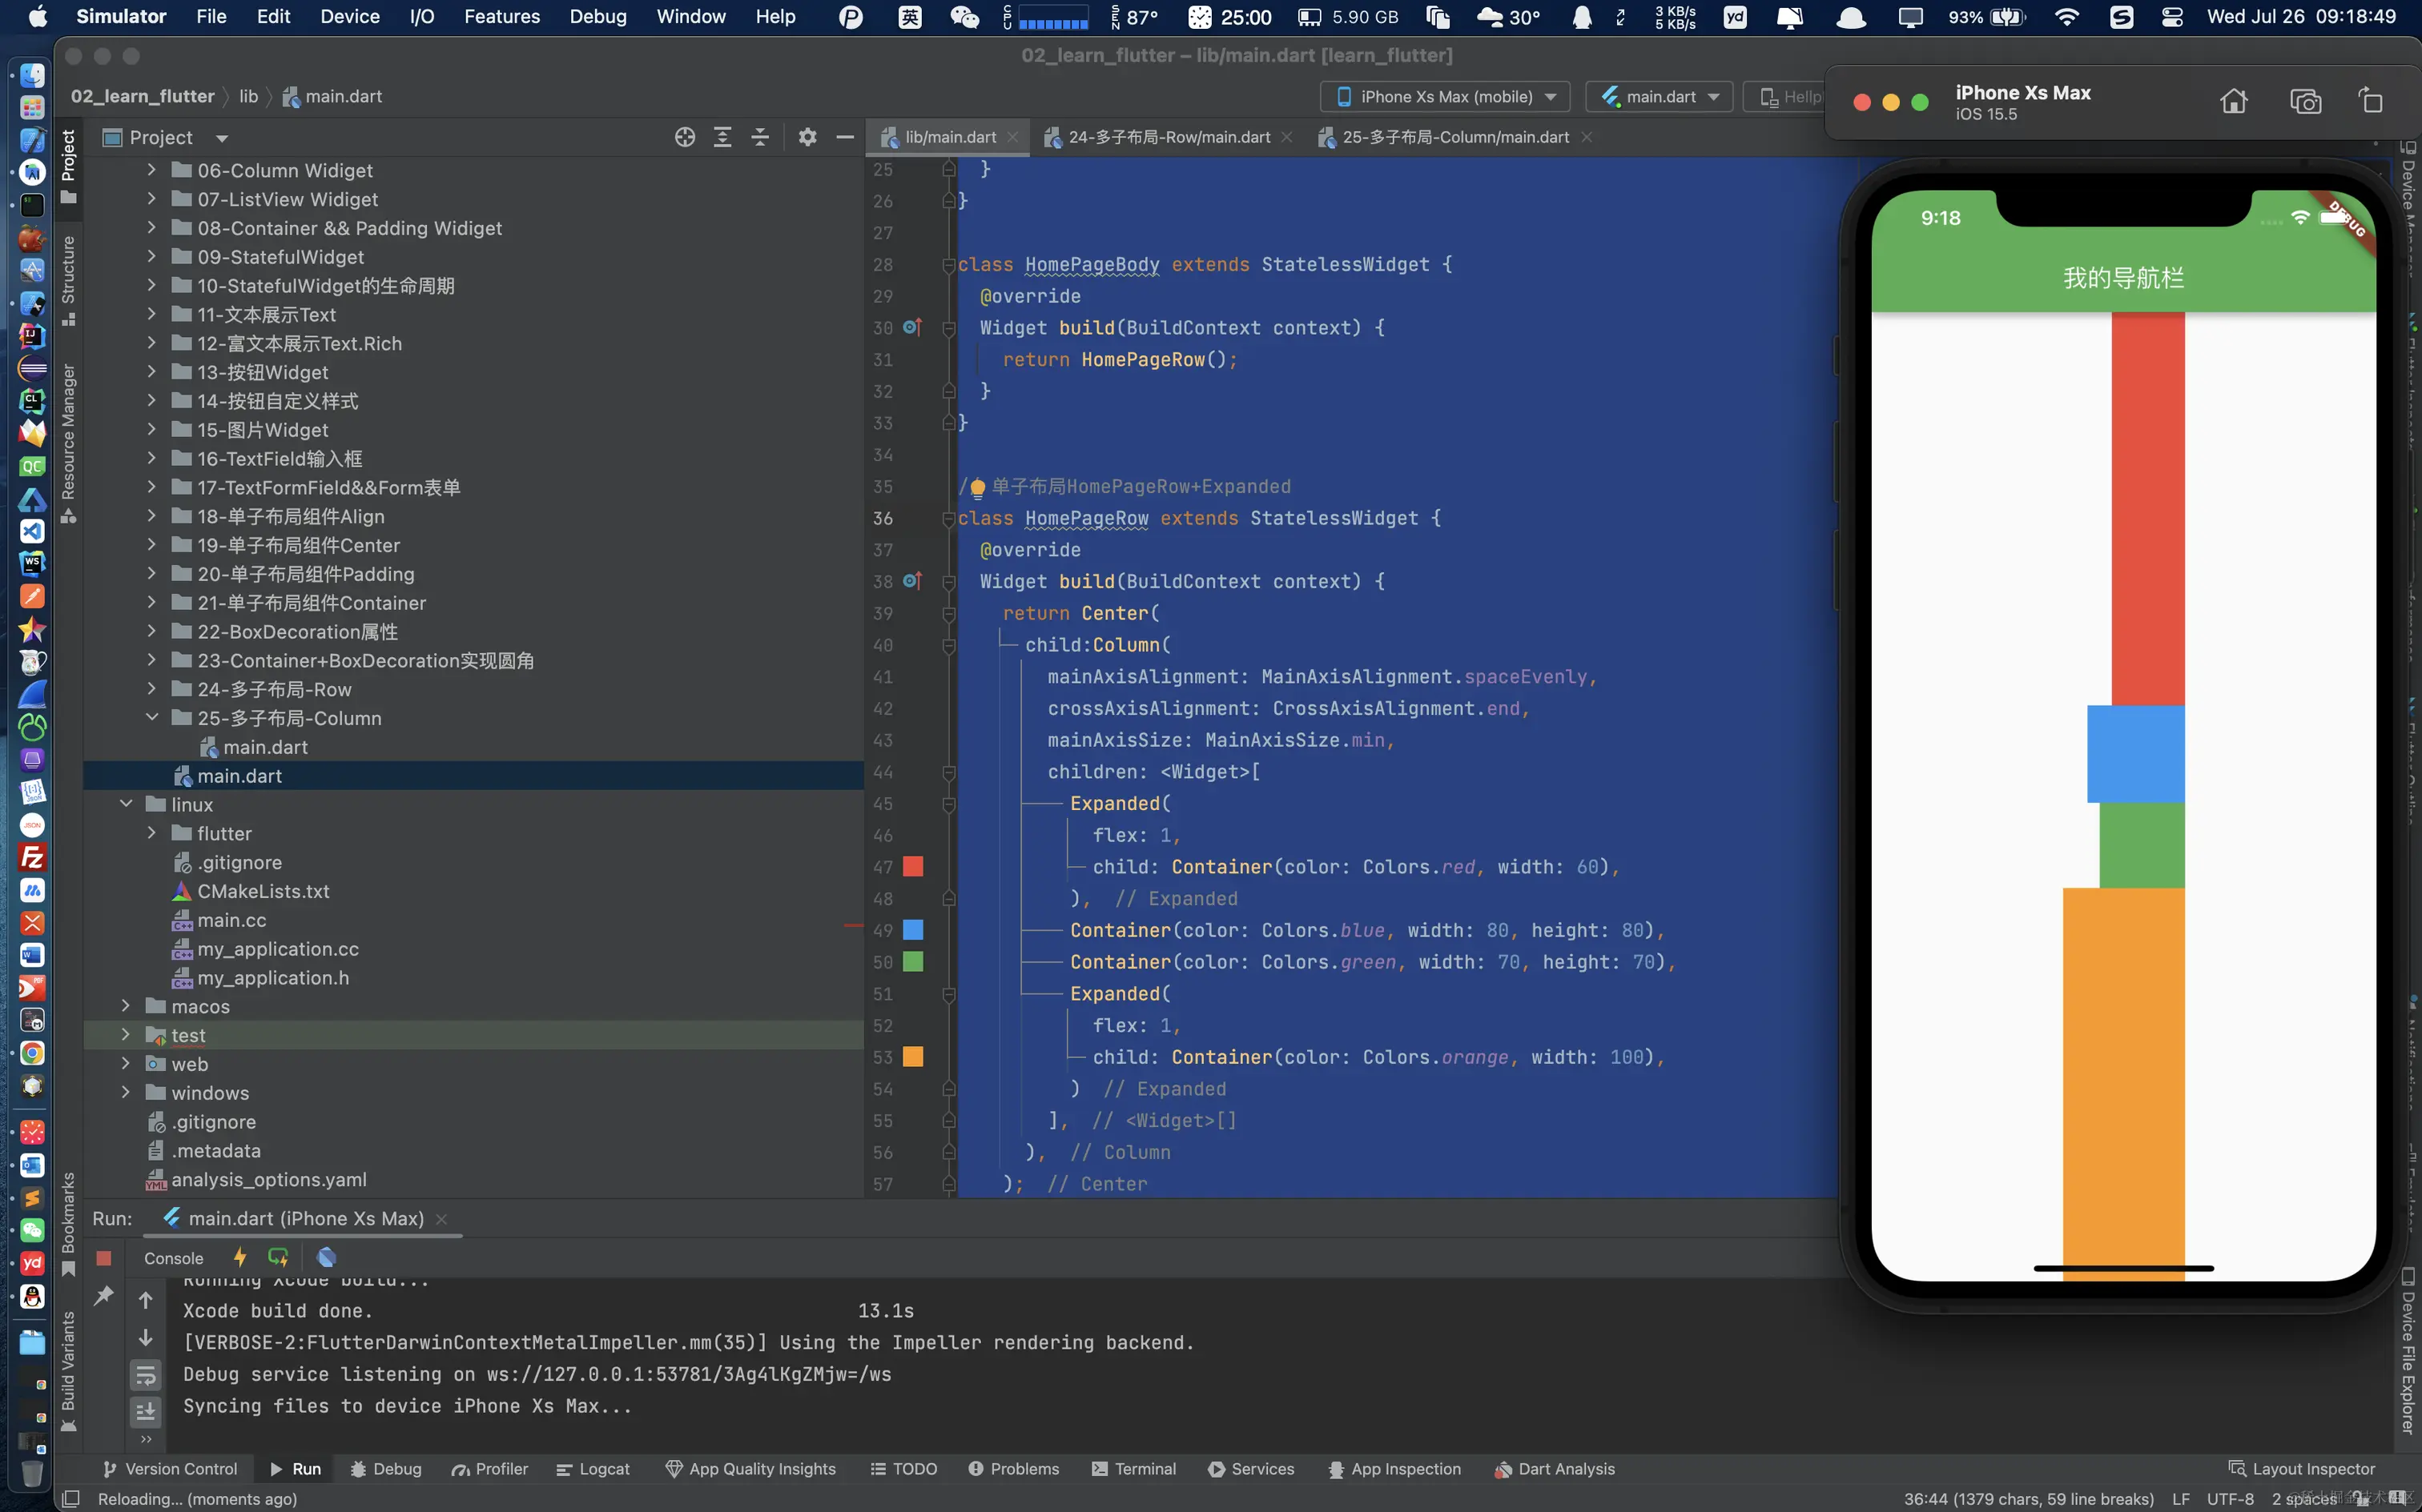Take Simulator screenshot with camera icon

point(2306,101)
